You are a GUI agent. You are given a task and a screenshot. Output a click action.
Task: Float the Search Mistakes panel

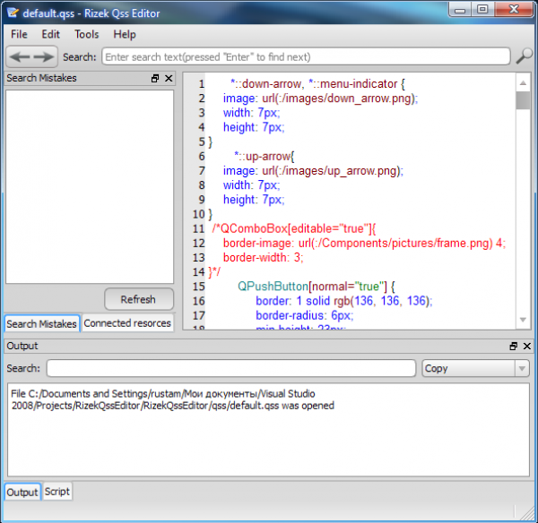[155, 79]
